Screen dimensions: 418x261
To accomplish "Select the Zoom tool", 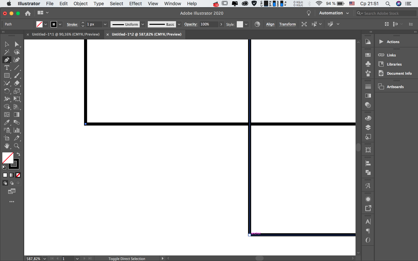I will [17, 146].
